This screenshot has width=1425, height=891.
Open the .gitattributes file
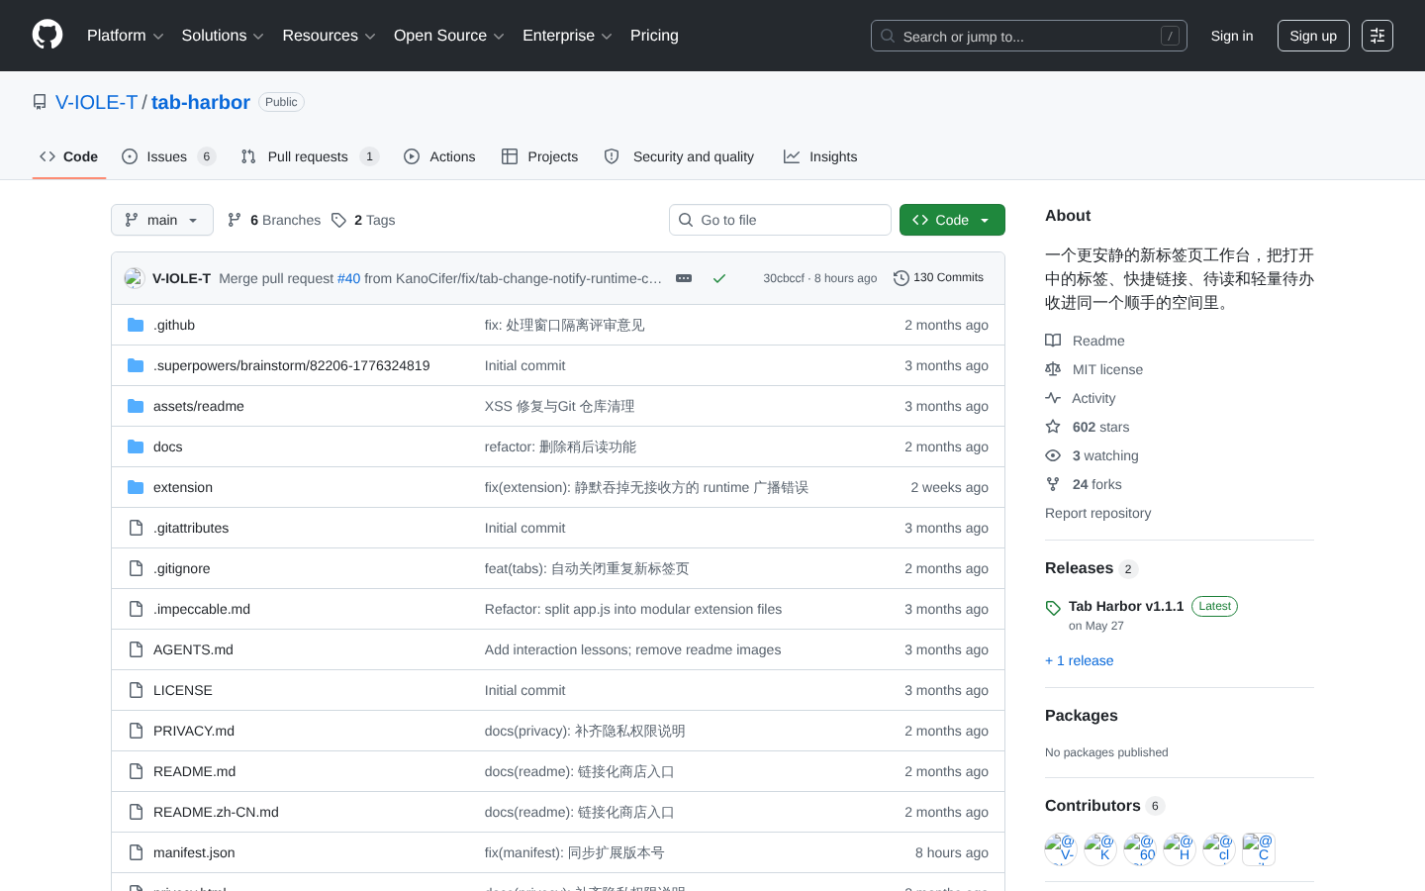click(191, 528)
